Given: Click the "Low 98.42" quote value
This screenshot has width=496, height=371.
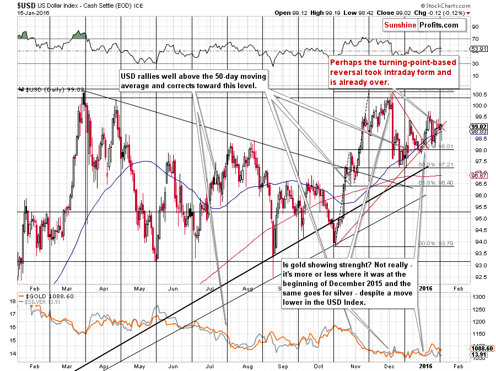Looking at the screenshot, I should pyautogui.click(x=358, y=13).
